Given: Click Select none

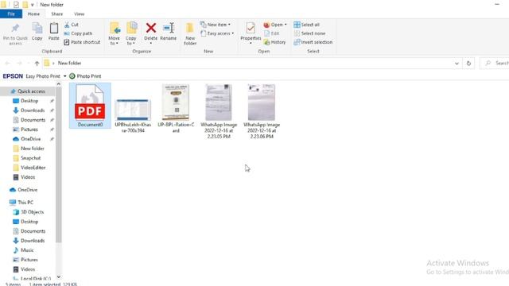Looking at the screenshot, I should click(x=309, y=33).
